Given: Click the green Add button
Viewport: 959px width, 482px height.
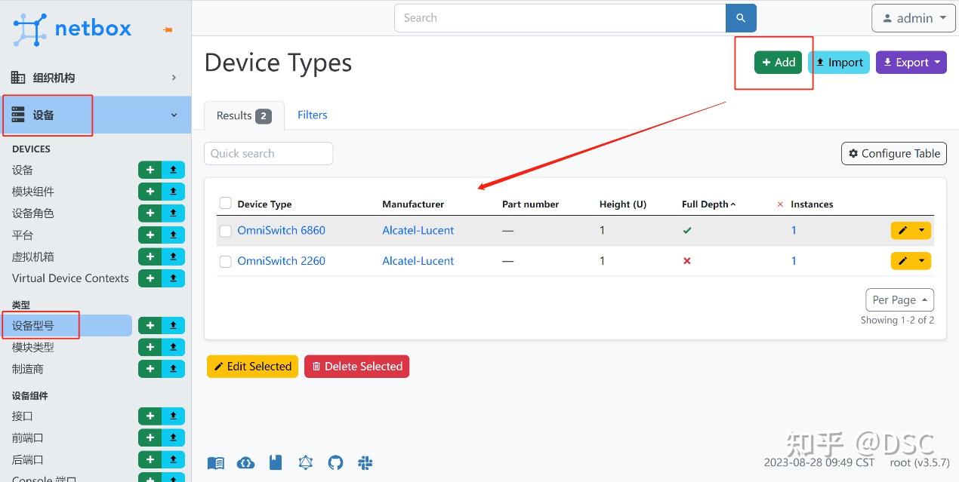Looking at the screenshot, I should (x=778, y=63).
